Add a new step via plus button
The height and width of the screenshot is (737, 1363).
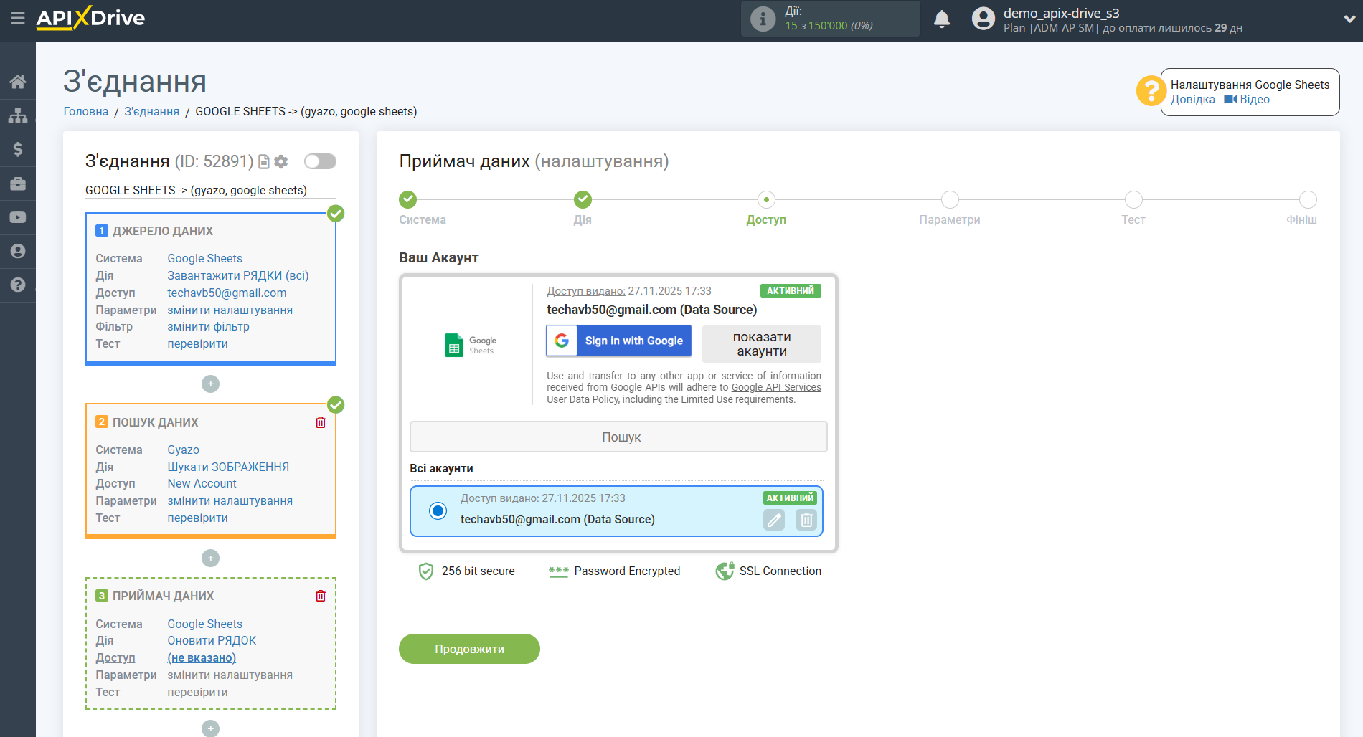210,384
